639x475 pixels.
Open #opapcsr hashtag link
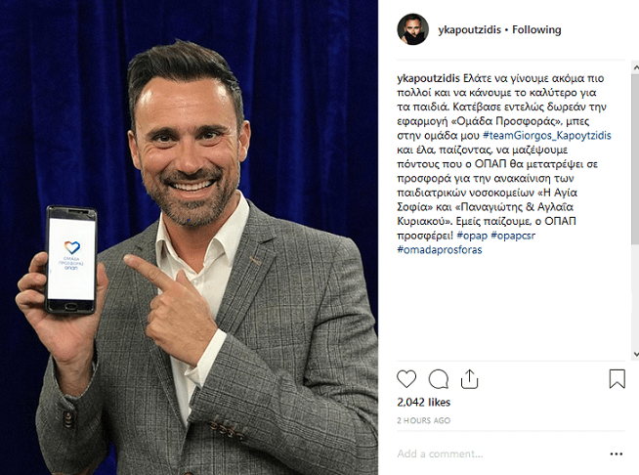513,236
